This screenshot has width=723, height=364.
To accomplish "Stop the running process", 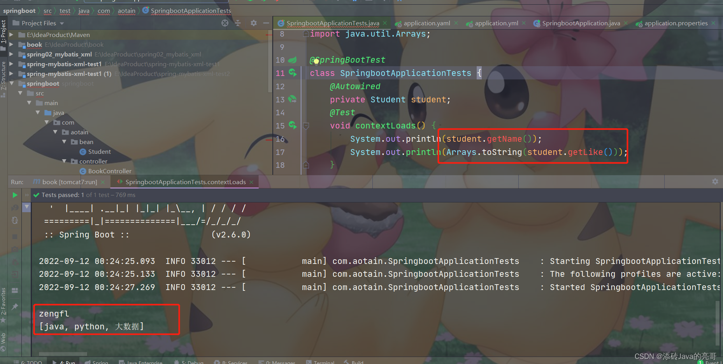I will (15, 236).
